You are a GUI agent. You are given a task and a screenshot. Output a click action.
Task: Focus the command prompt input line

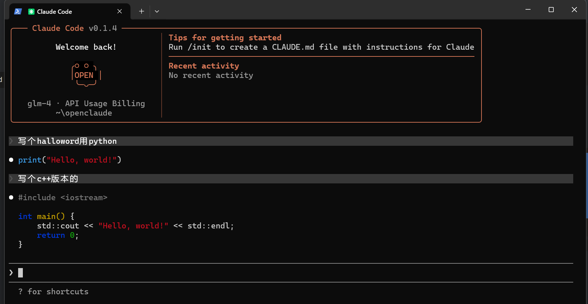[291, 273]
